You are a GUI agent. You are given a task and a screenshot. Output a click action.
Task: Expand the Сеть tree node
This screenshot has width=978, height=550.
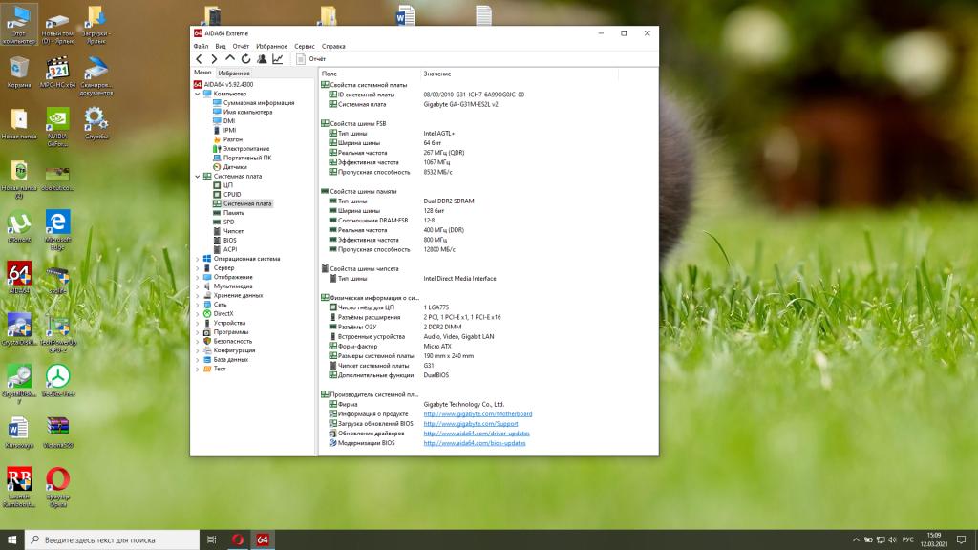[198, 305]
